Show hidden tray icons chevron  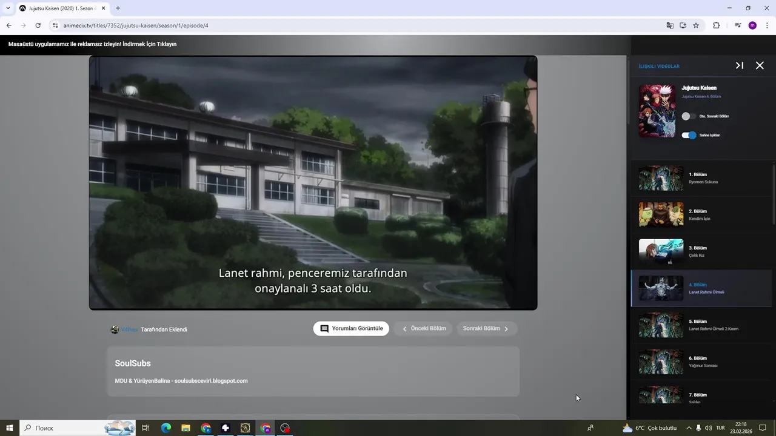click(x=689, y=428)
